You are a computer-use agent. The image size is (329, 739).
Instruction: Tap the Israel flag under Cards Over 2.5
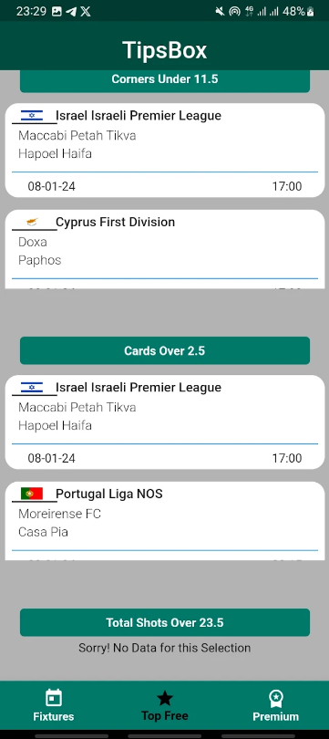[32, 388]
